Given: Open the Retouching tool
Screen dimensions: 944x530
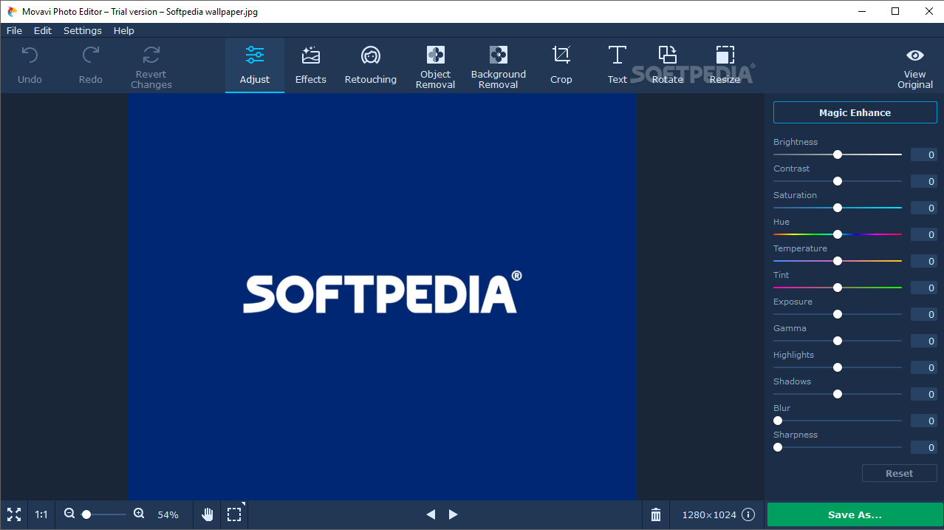Looking at the screenshot, I should 371,65.
